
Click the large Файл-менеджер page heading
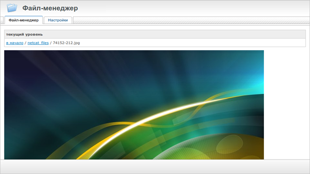(50, 8)
